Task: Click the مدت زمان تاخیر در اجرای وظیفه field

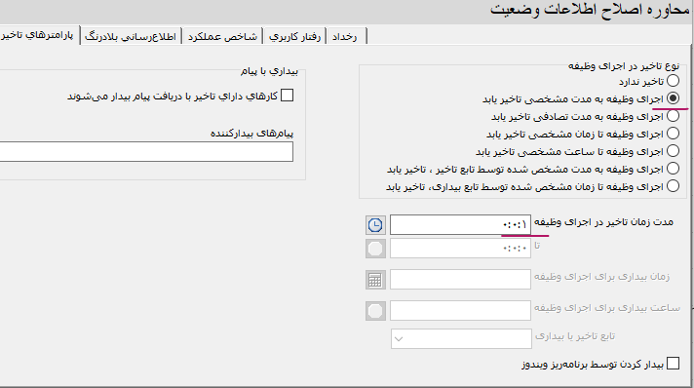Action: tap(460, 225)
